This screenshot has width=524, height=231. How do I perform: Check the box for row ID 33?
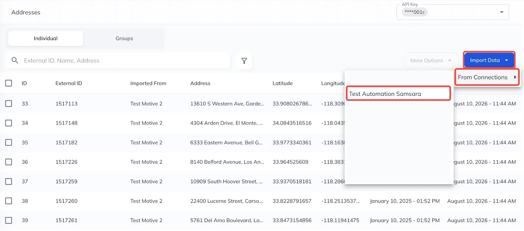pyautogui.click(x=9, y=104)
